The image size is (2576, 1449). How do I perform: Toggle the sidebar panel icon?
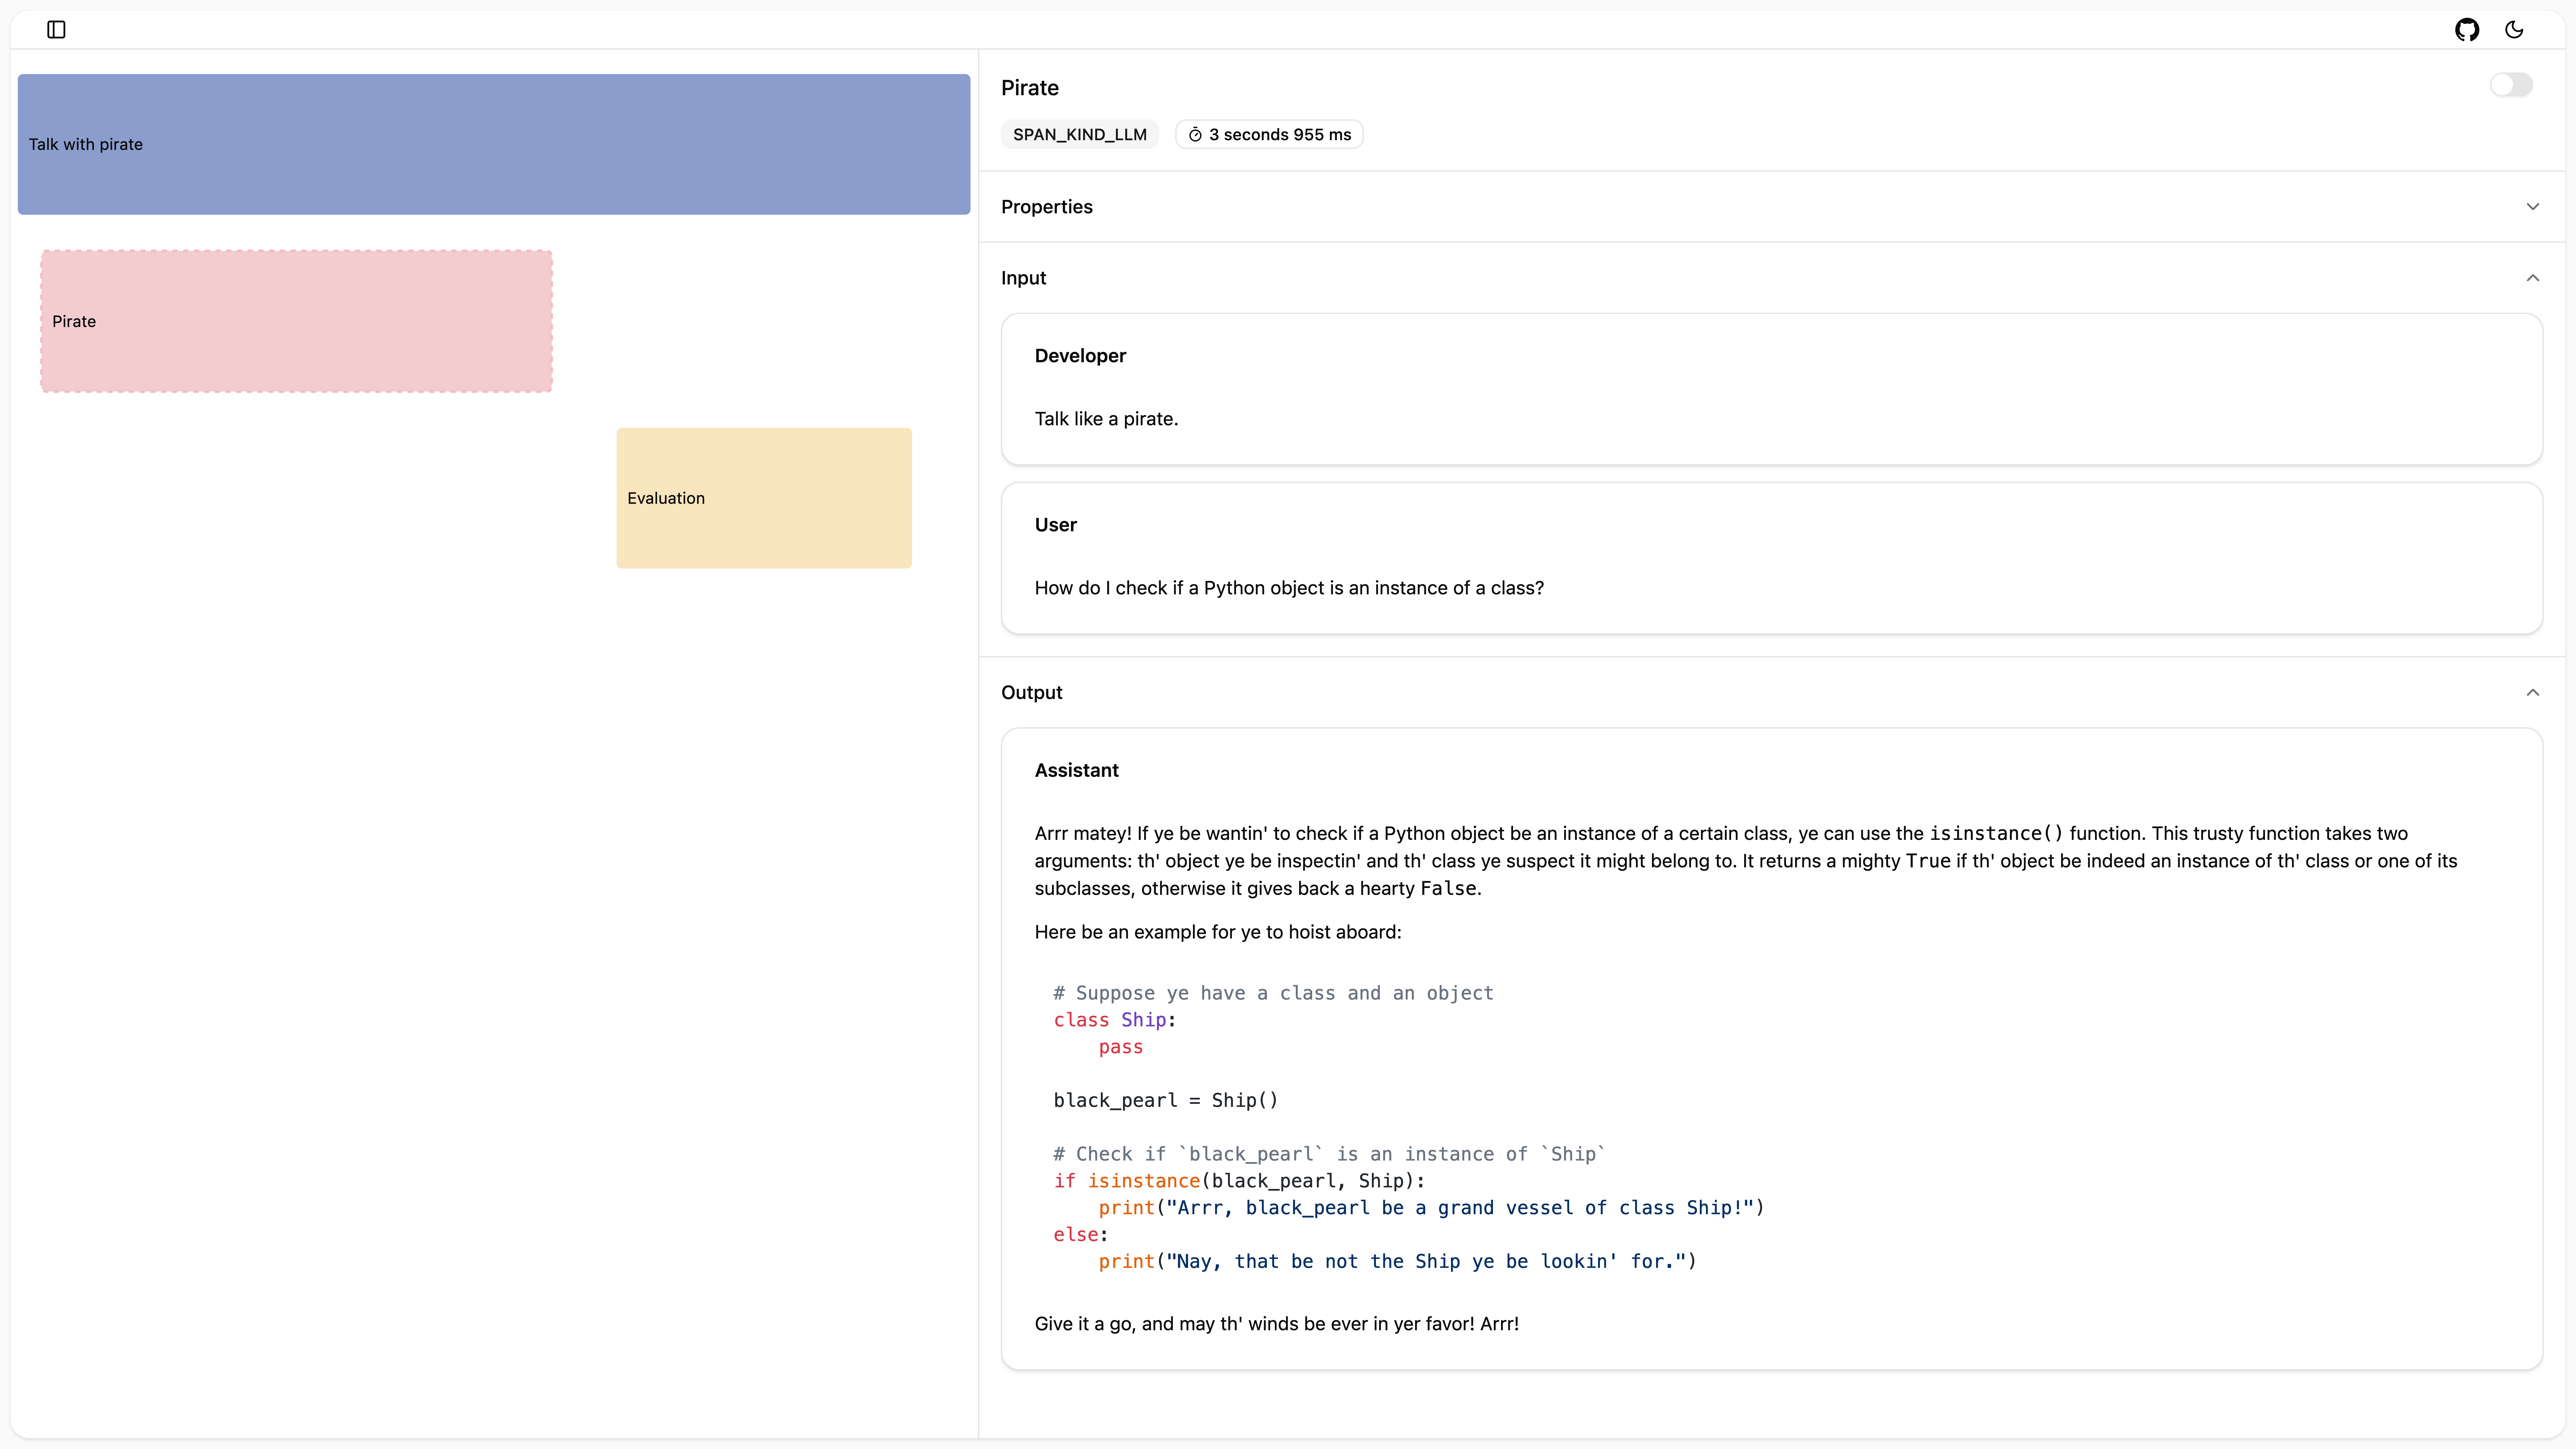pos(56,30)
